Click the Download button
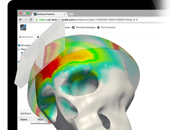Screen dimensions: 170x130 click(26, 37)
